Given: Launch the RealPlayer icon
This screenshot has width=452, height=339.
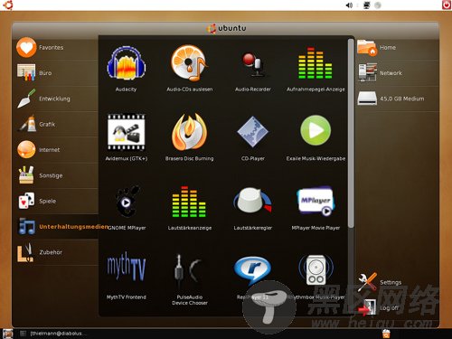Looking at the screenshot, I should tap(253, 270).
